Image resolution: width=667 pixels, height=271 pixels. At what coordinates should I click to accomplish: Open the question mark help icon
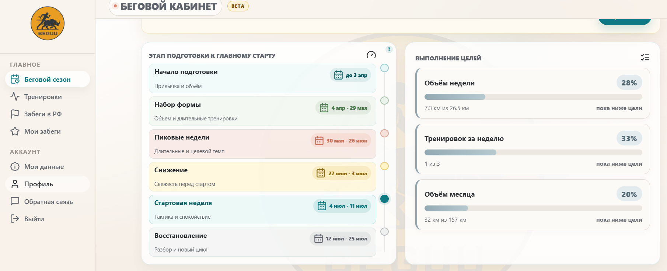(389, 49)
